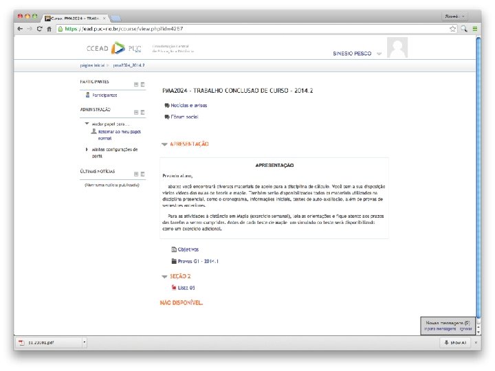Screen dimensions: 495x371
Task: Hide the Administração block icon
Action: pyautogui.click(x=136, y=112)
